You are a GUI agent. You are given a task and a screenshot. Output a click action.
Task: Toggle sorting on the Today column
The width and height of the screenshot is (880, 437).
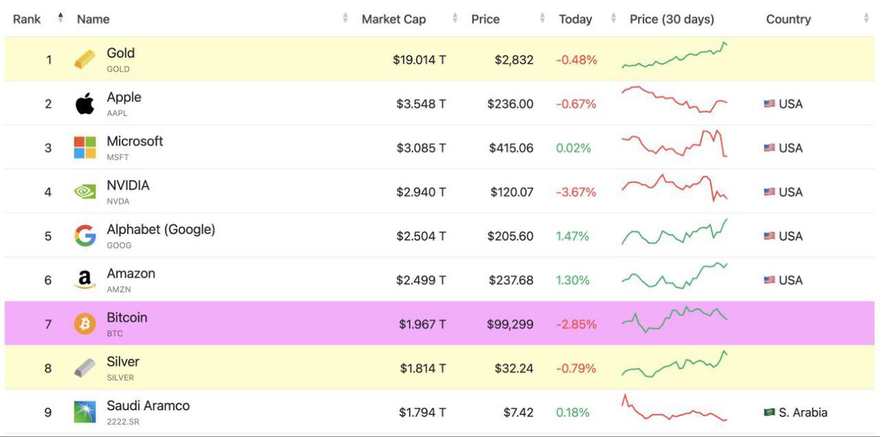612,18
